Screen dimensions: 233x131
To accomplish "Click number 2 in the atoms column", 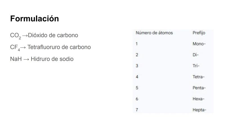I will pos(137,55).
